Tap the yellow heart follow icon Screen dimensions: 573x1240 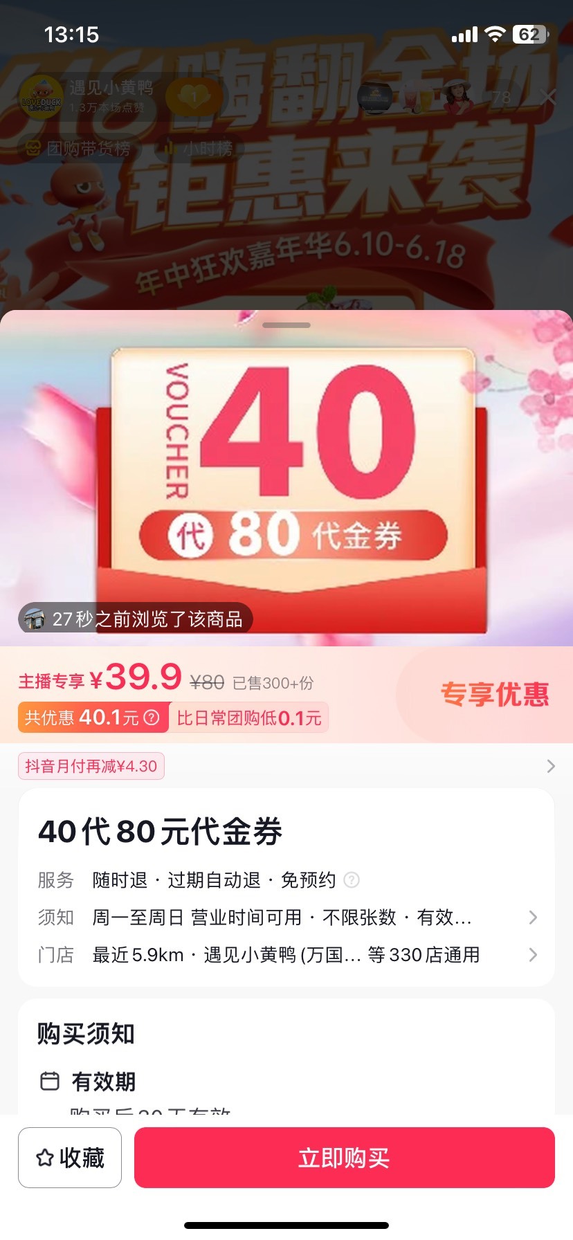click(195, 98)
